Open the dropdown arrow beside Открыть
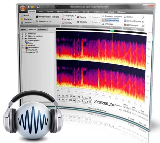The image size is (160, 143). [34, 19]
